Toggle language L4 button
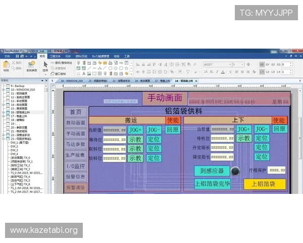The width and height of the screenshot is (303, 243). [278, 72]
